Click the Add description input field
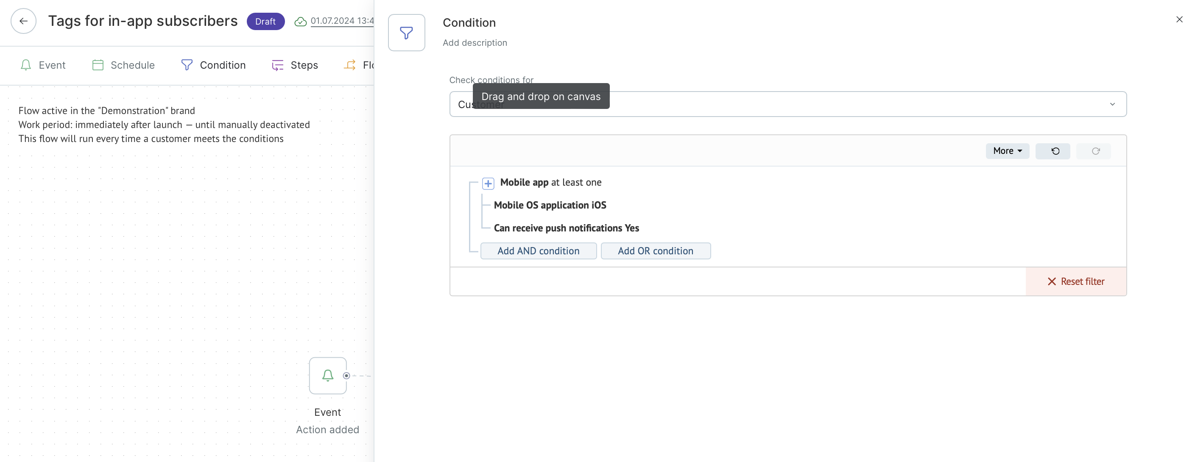 click(475, 43)
